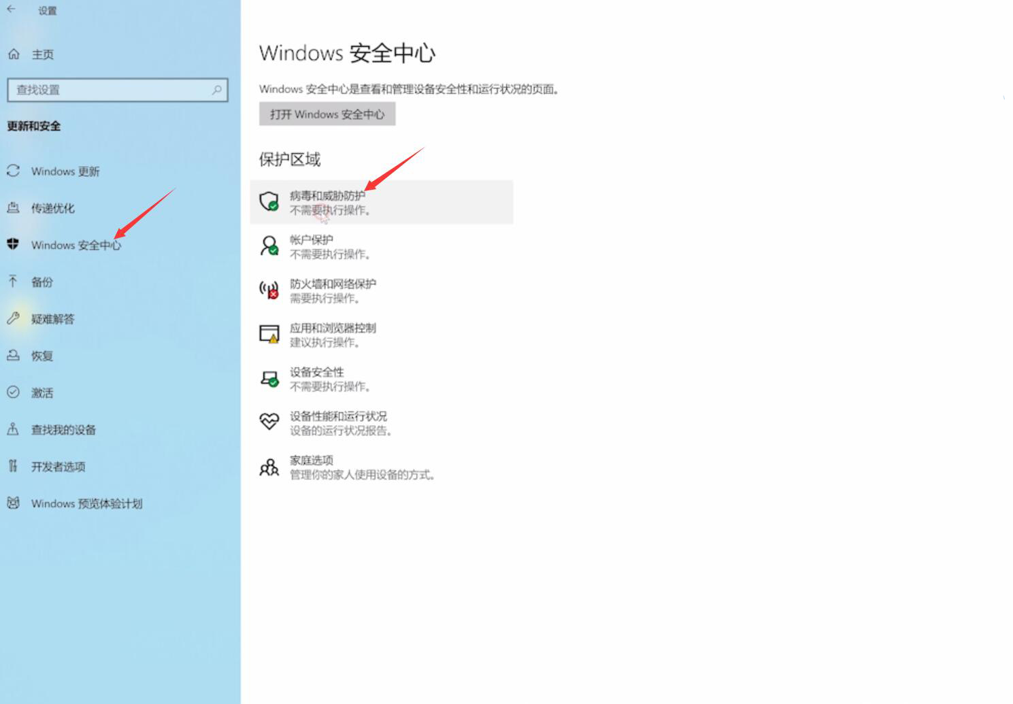Go to 恢复 settings

pyautogui.click(x=42, y=356)
